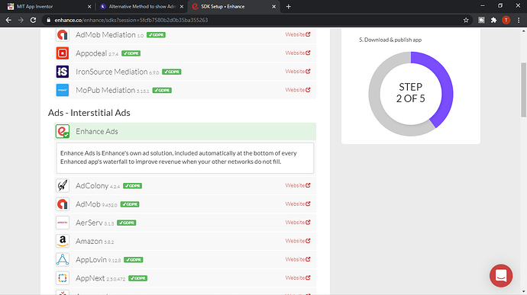This screenshot has width=527, height=295.
Task: View site security lock information
Action: point(48,20)
